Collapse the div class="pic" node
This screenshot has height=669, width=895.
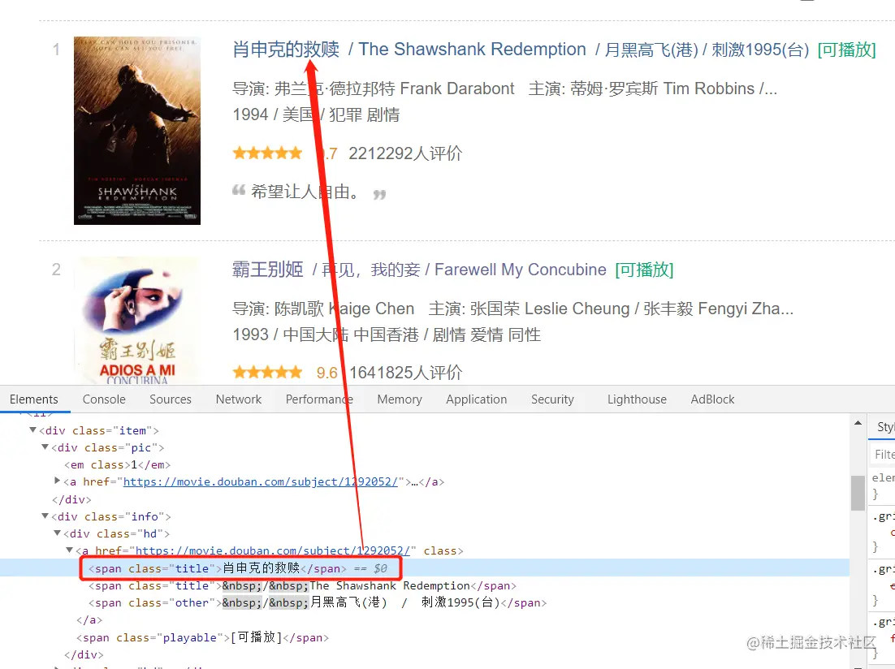[x=45, y=447]
